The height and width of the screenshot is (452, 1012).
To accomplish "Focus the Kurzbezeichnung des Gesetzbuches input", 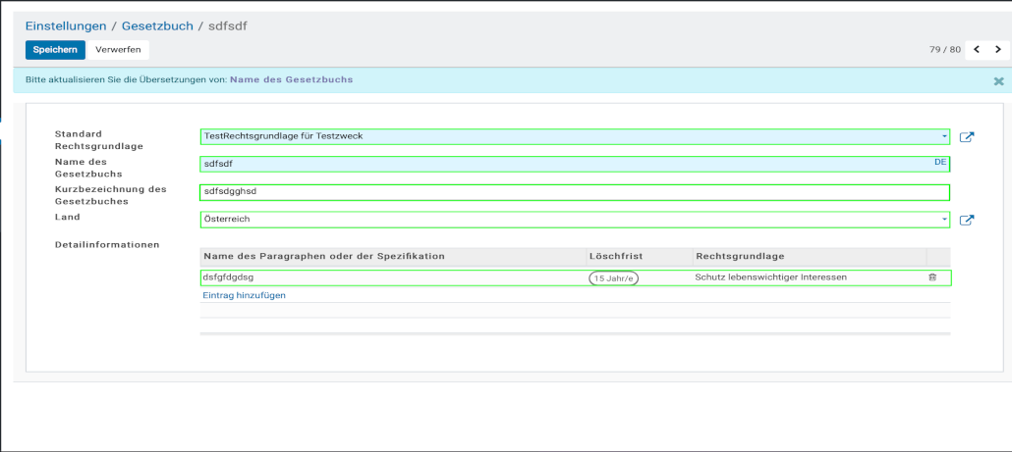I will (x=575, y=192).
